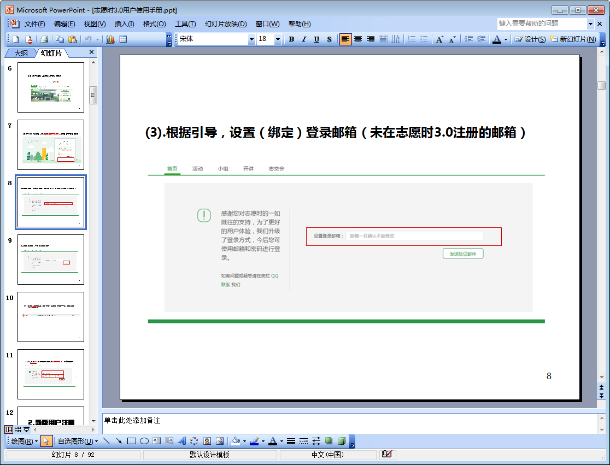Apply shadow style to shape
Viewport: 610px width, 465px height.
(x=329, y=441)
